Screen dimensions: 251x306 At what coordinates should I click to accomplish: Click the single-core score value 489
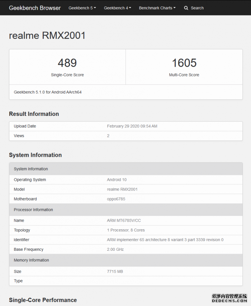[67, 63]
